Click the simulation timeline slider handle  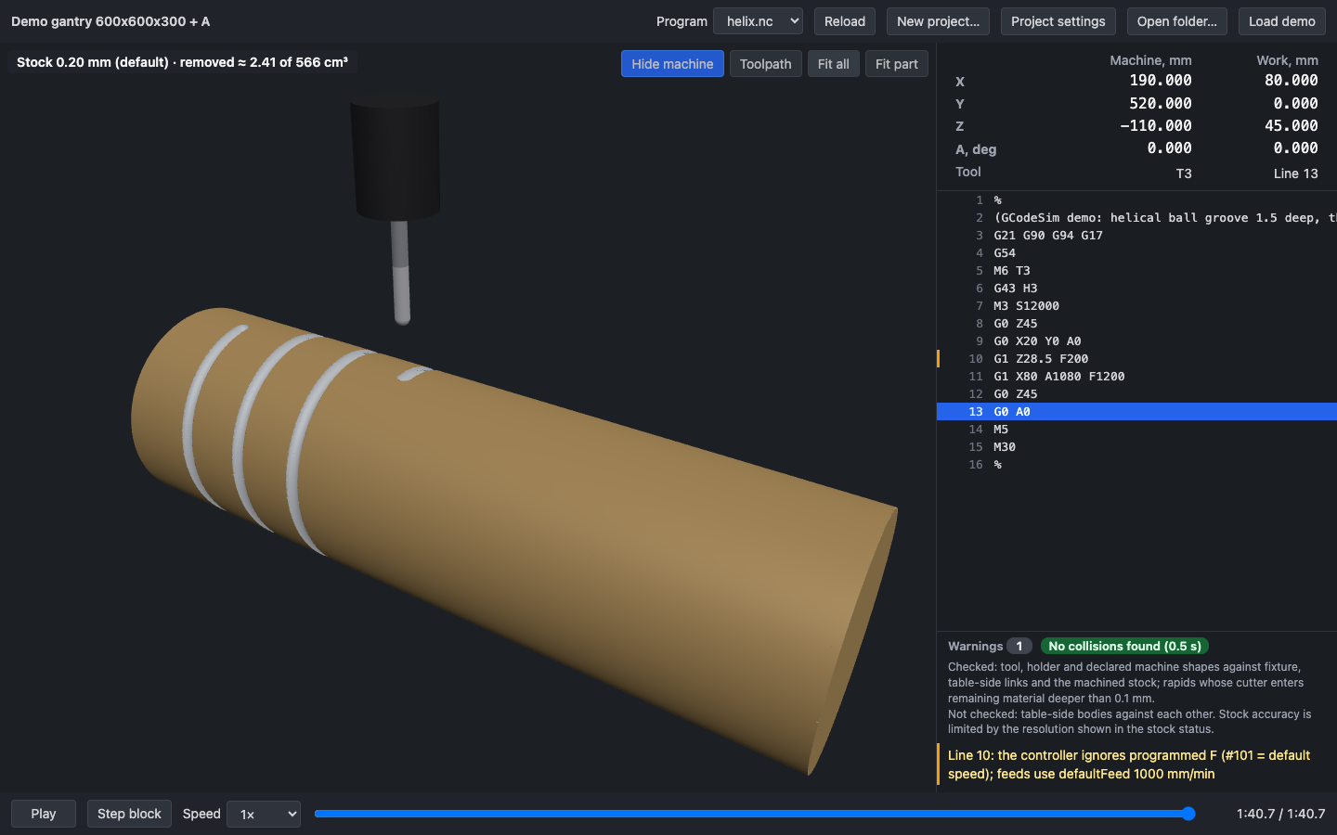pos(1188,814)
